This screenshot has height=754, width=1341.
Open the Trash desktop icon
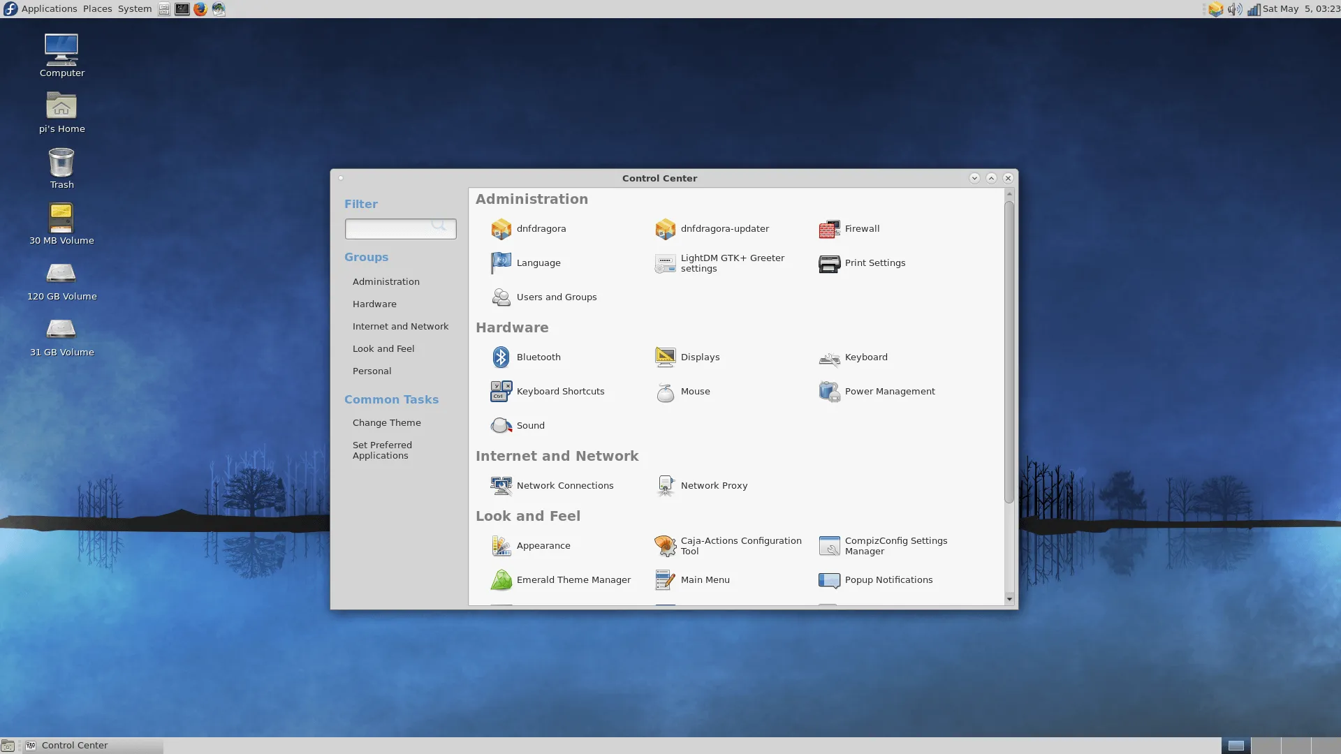pos(61,163)
